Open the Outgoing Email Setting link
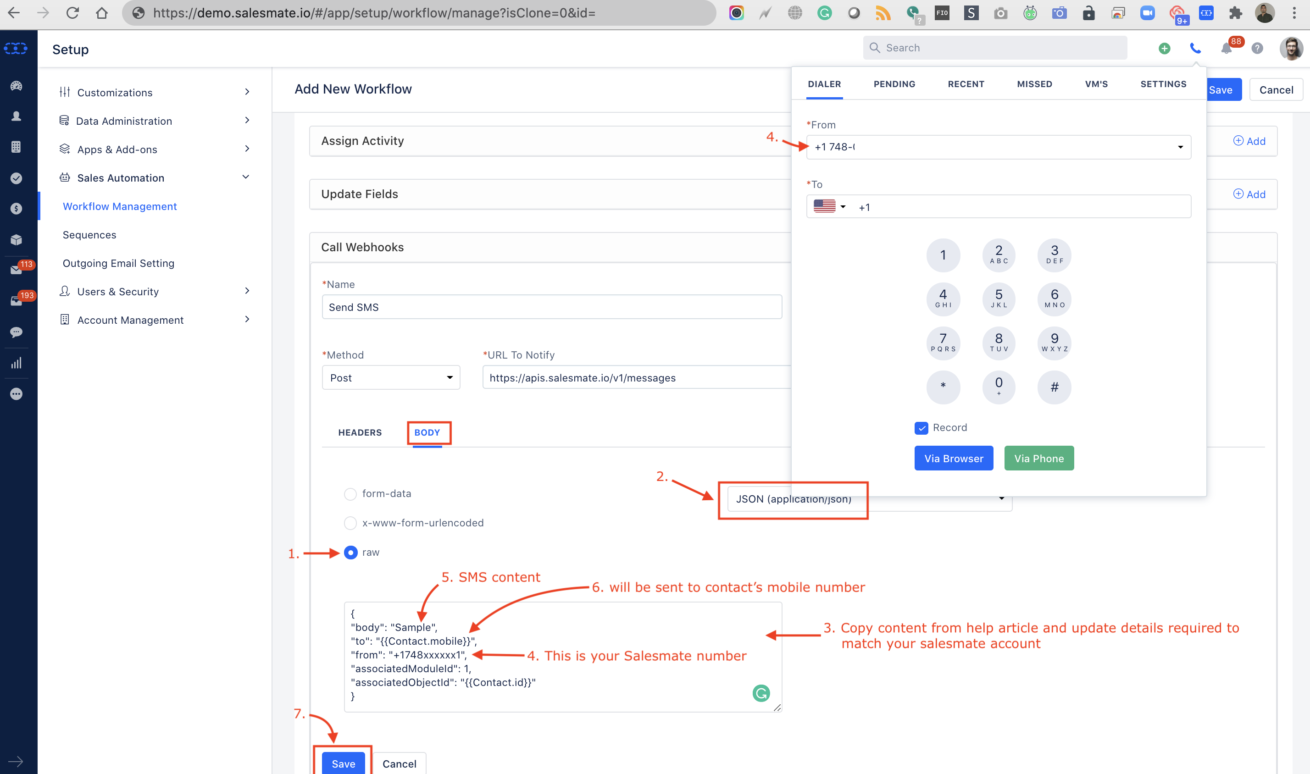The height and width of the screenshot is (774, 1310). [x=118, y=263]
